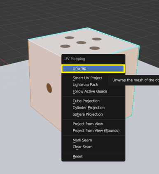
Task: Select Unwrap in the UV Mapping menu
Action: point(93,68)
